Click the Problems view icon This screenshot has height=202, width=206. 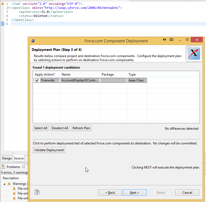[3, 167]
